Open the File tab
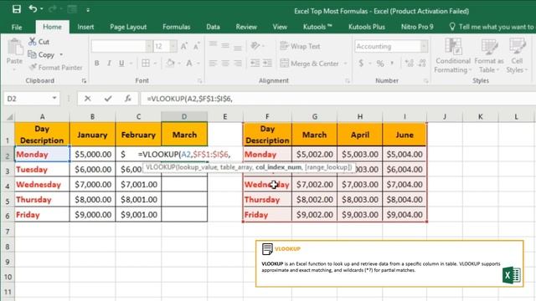This screenshot has width=536, height=301. point(17,27)
